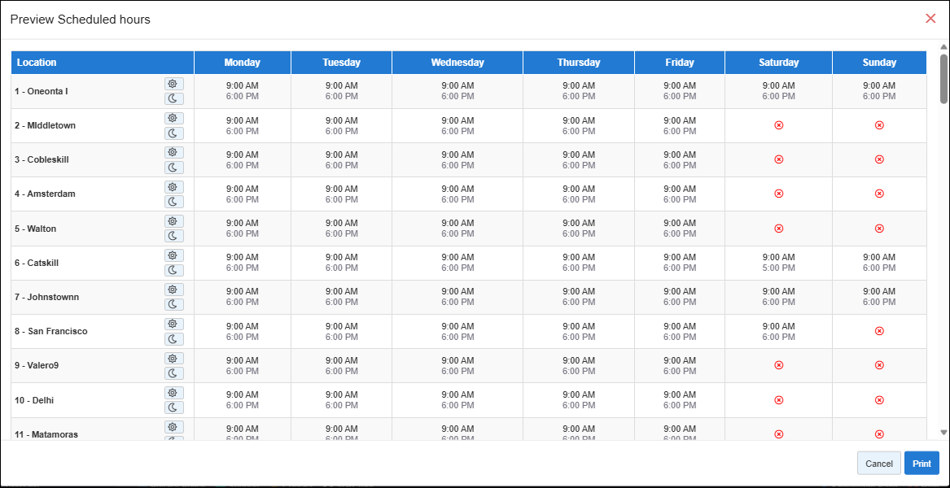The width and height of the screenshot is (950, 488).
Task: Click the sun icon for Cobleskill
Action: (173, 152)
